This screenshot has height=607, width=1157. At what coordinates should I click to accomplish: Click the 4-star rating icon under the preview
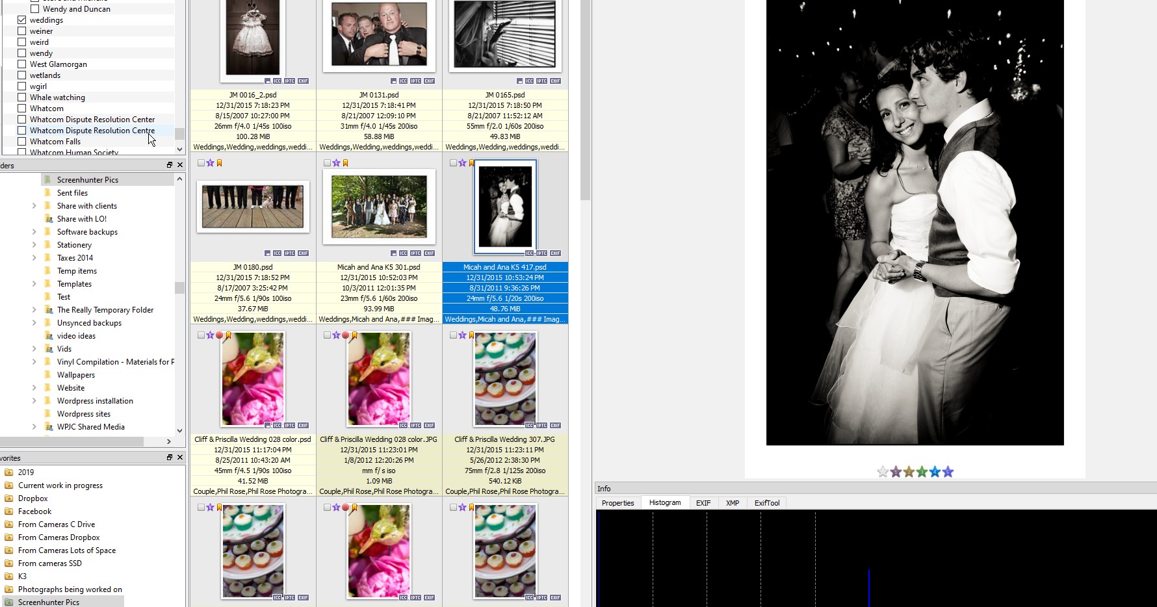[935, 472]
